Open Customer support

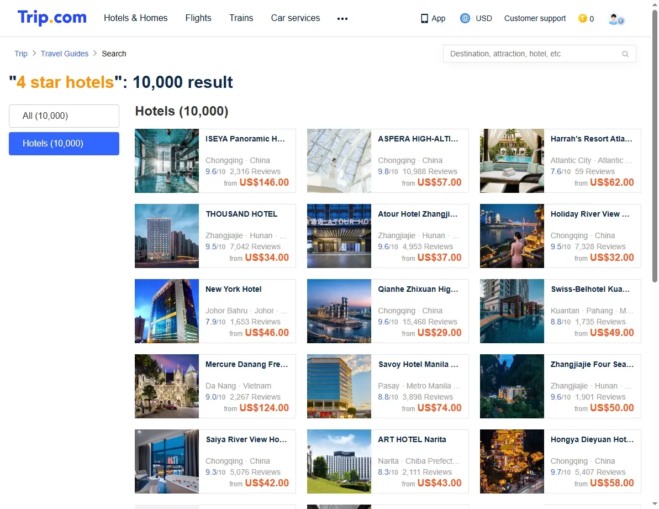(535, 18)
